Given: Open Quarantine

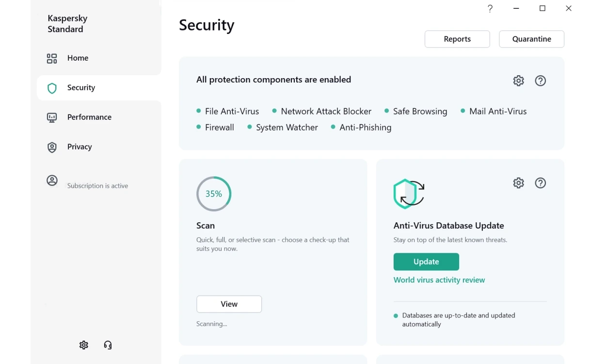Looking at the screenshot, I should coord(532,39).
